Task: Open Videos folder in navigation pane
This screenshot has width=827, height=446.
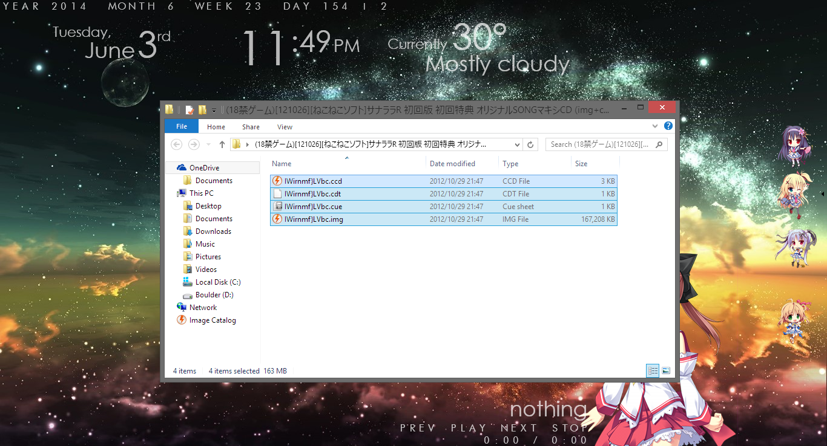Action: pyautogui.click(x=206, y=270)
